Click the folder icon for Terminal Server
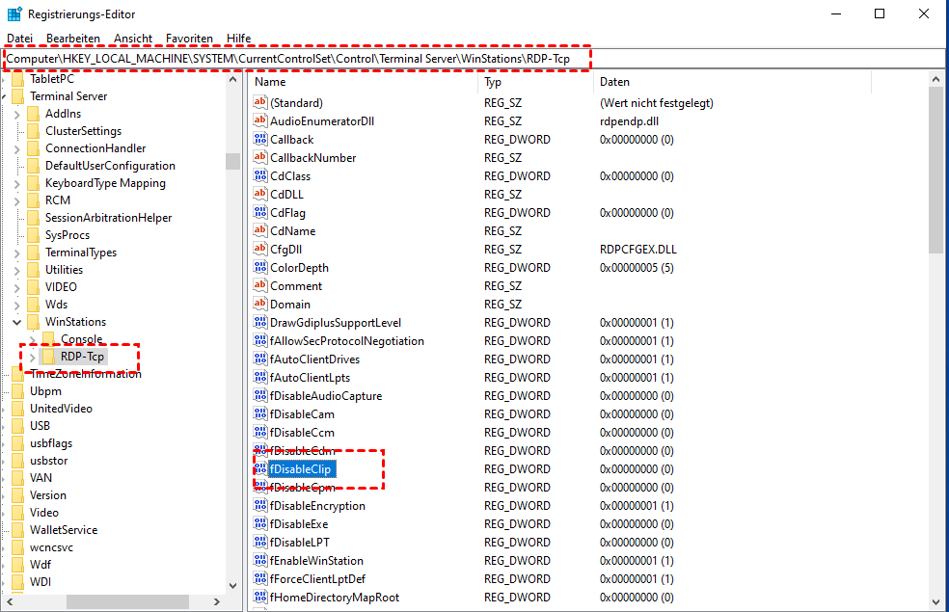The height and width of the screenshot is (612, 949). click(18, 96)
